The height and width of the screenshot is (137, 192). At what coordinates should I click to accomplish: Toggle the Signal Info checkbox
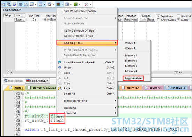[x=158, y=16]
